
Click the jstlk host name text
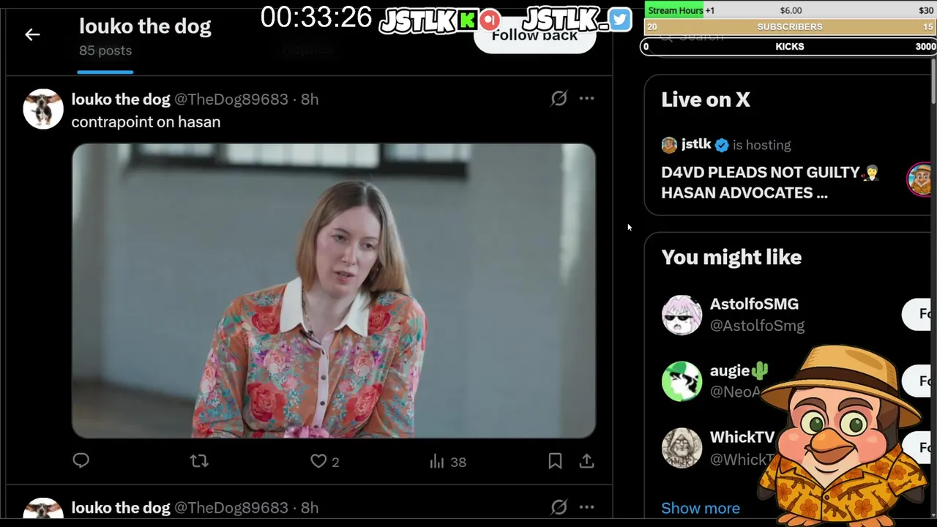pyautogui.click(x=696, y=144)
